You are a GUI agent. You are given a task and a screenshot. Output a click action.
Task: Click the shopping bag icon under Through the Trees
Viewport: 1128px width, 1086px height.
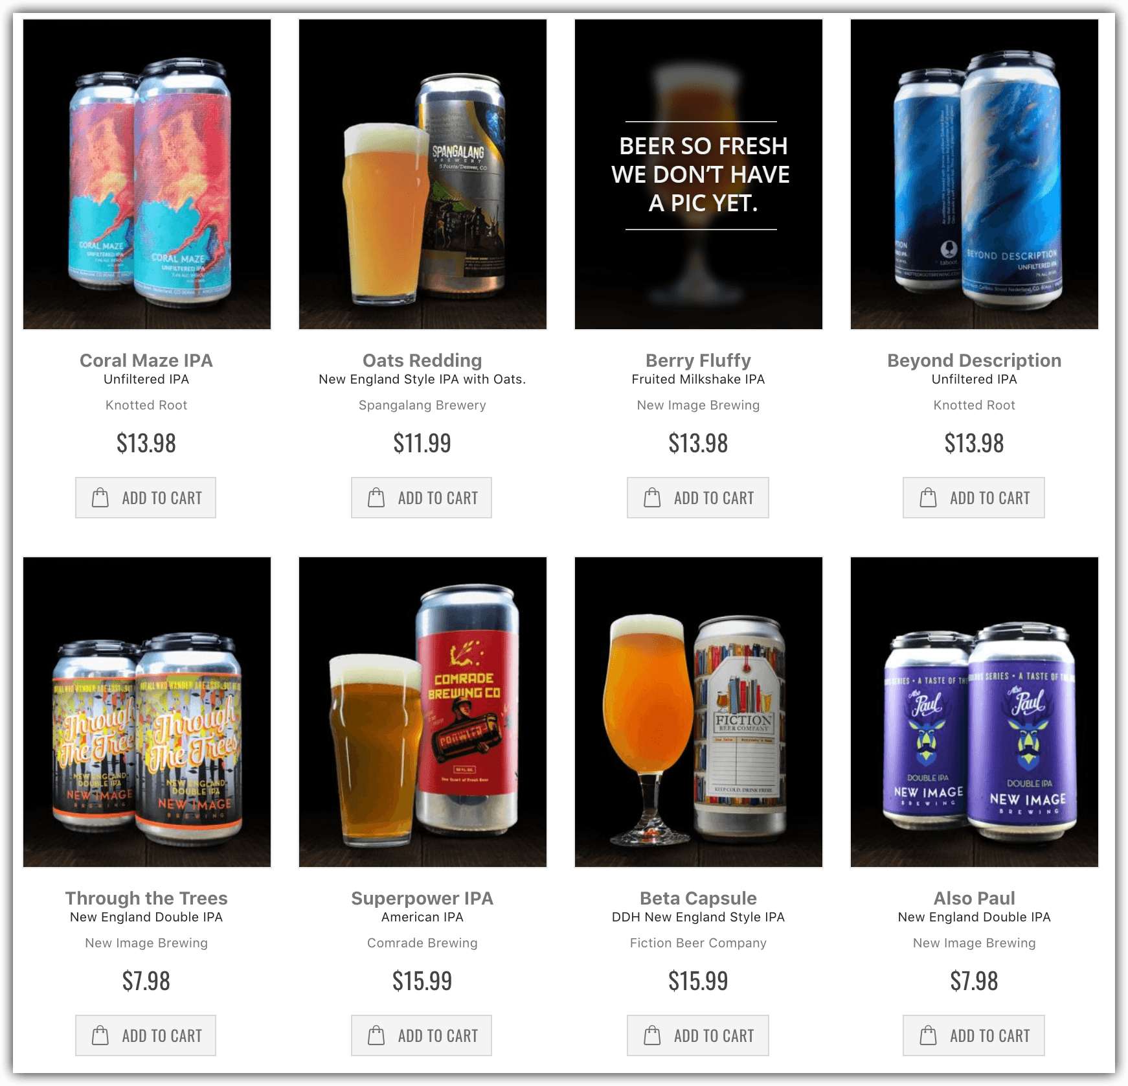point(100,1035)
